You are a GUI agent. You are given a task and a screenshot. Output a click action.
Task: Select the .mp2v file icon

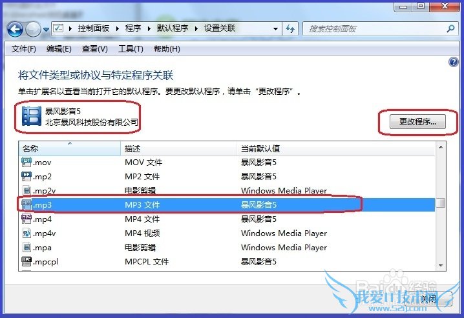(26, 190)
